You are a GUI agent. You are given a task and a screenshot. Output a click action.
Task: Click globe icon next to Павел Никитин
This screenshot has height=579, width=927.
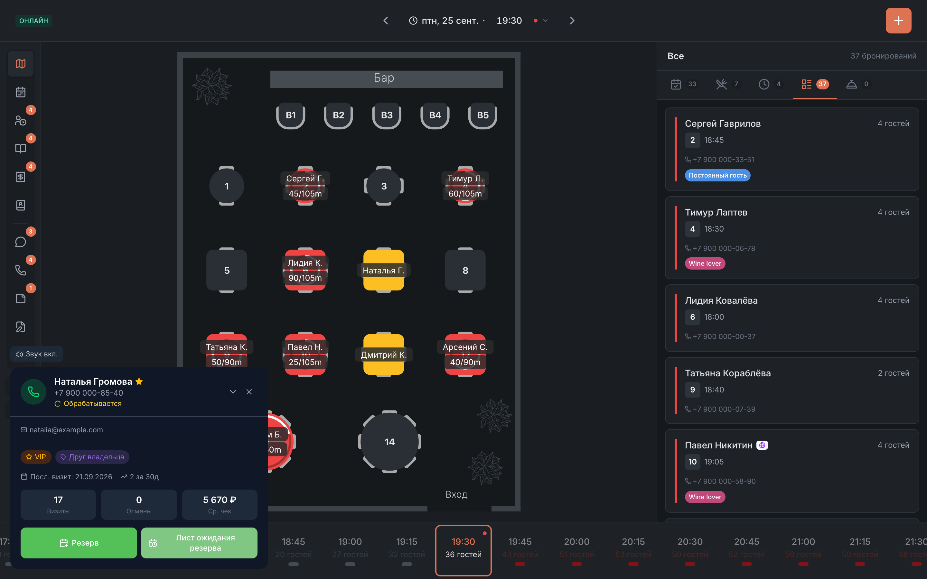pos(762,445)
